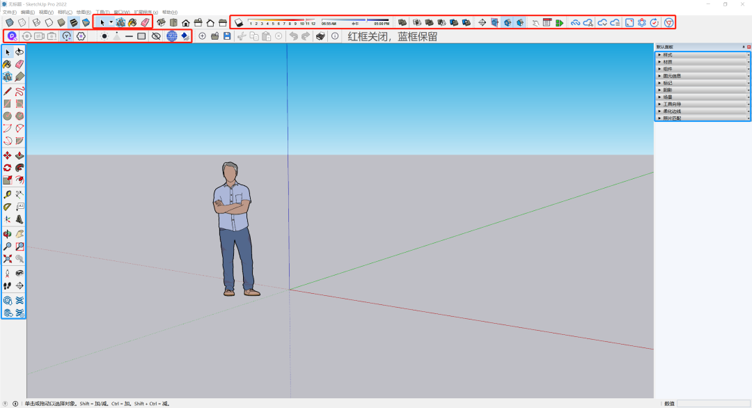
Task: Expand the 标记 panel
Action: click(703, 83)
